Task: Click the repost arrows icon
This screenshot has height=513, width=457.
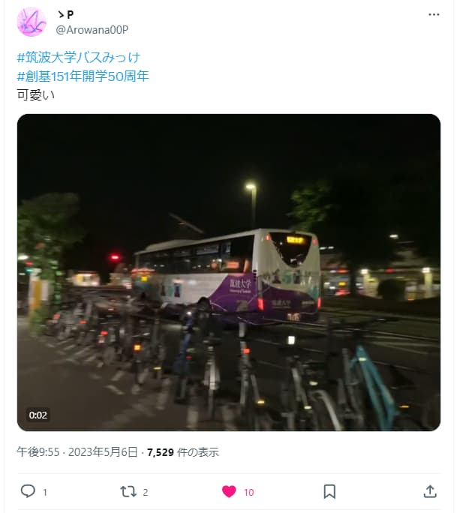Action: click(x=128, y=491)
